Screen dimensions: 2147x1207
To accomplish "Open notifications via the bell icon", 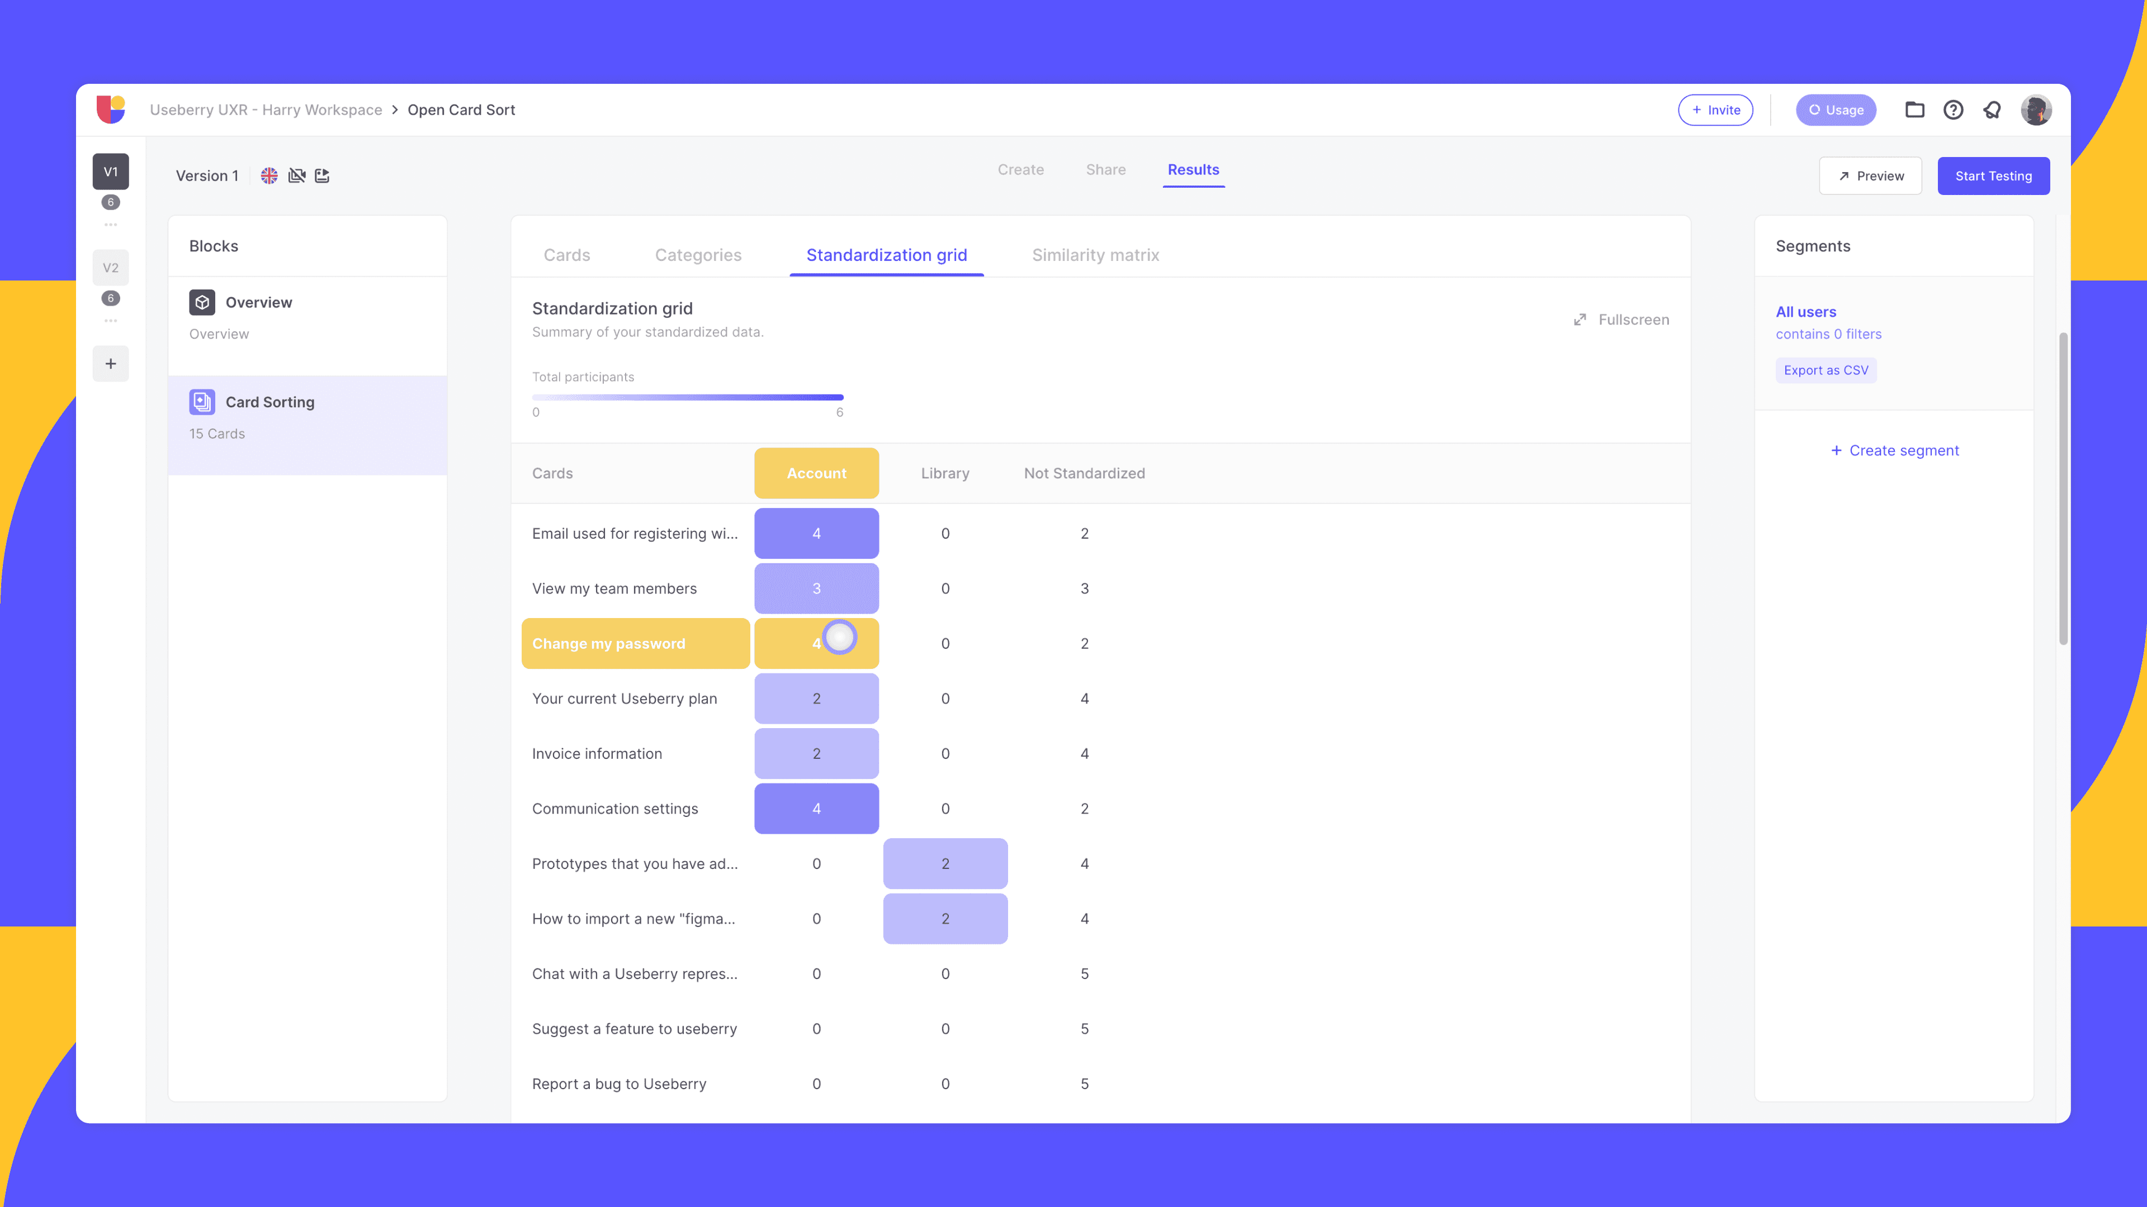I will 1992,109.
